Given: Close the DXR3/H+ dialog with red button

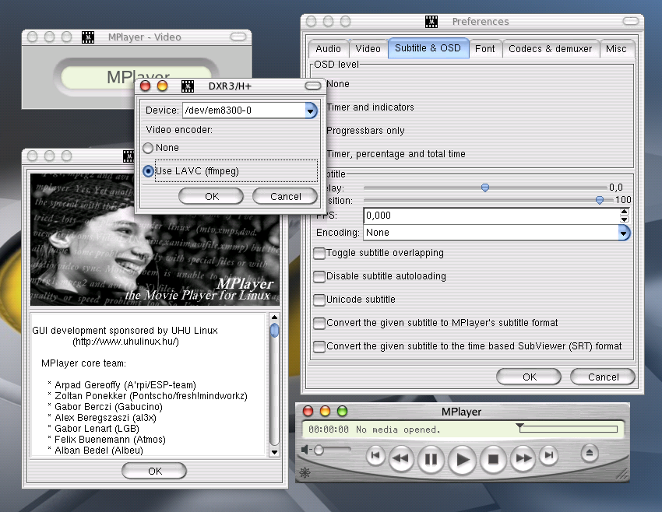Looking at the screenshot, I should (145, 86).
